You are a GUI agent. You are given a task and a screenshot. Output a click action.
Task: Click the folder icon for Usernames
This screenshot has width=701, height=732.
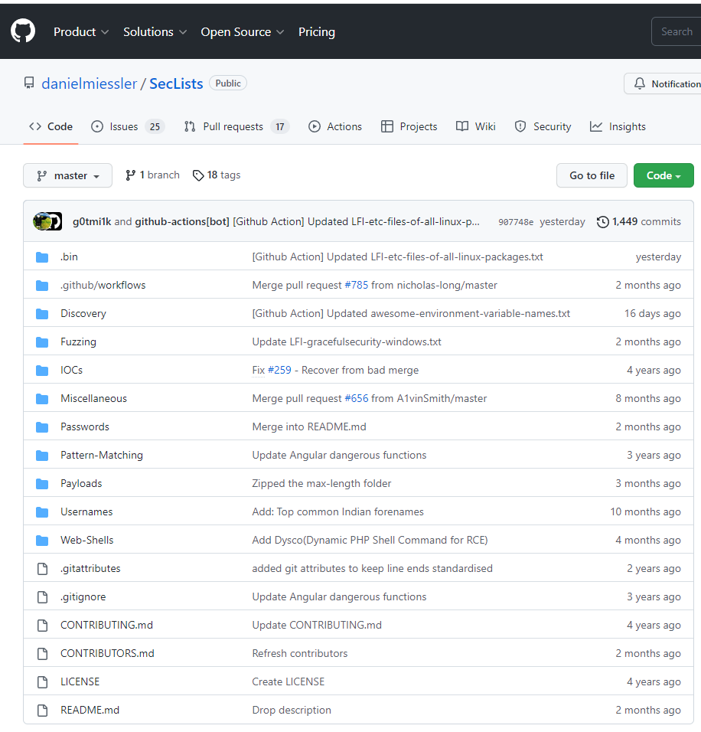42,512
